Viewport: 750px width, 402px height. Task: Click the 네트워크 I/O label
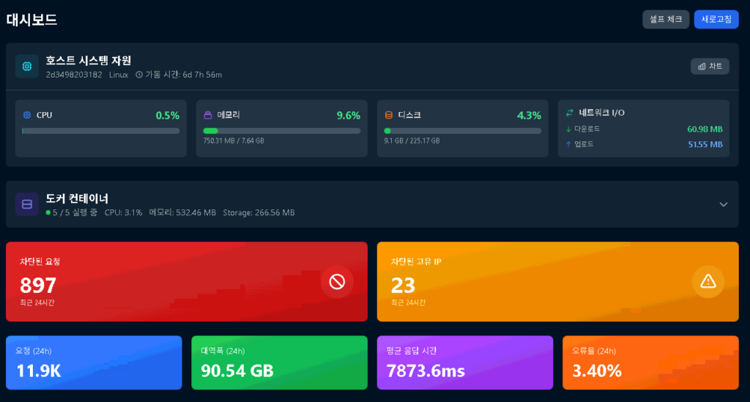coord(602,113)
